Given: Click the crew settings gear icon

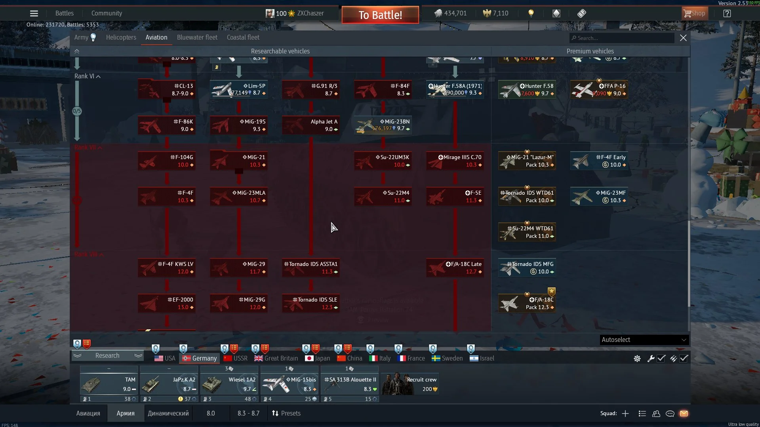Looking at the screenshot, I should coord(637,359).
